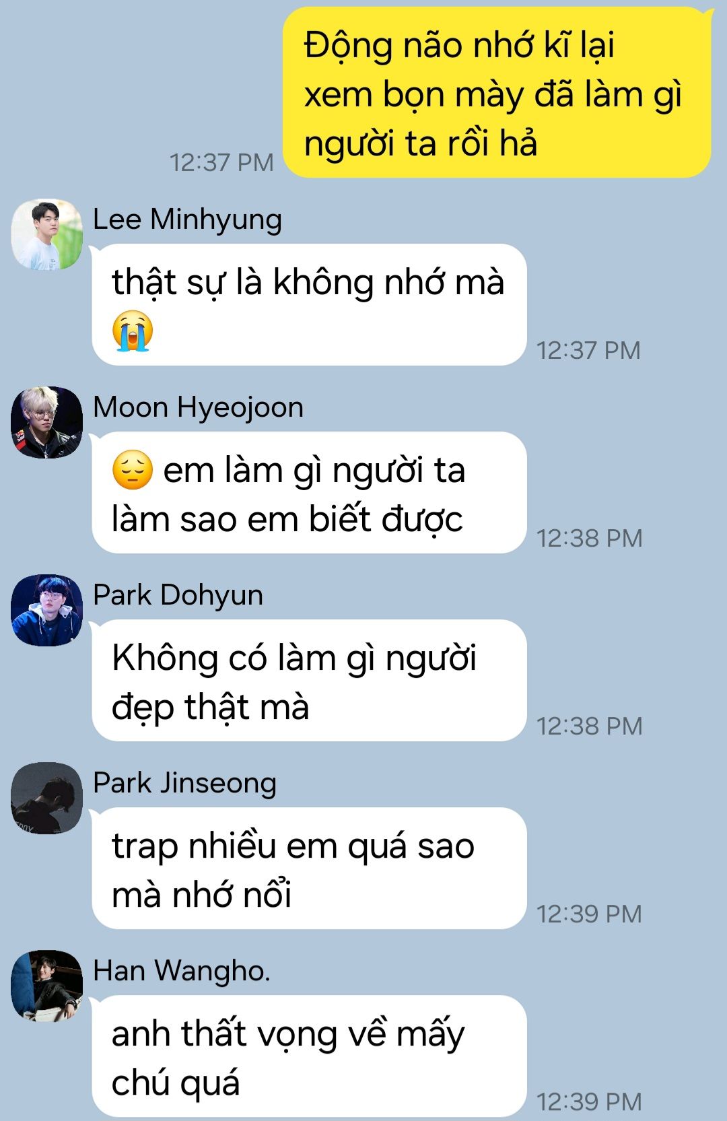The image size is (727, 1121).
Task: Tap Park Dohyun's profile photo
Action: pos(46,610)
